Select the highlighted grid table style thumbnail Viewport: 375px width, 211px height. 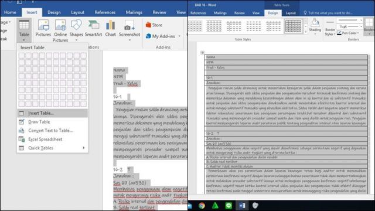tap(293, 26)
